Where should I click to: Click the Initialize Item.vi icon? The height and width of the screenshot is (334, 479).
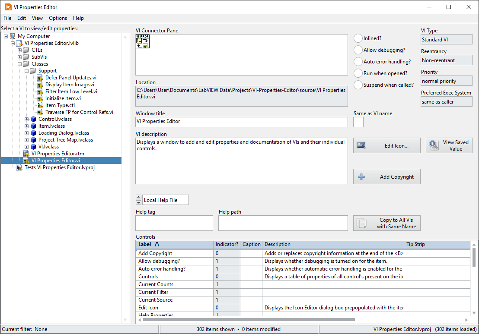pyautogui.click(x=40, y=98)
